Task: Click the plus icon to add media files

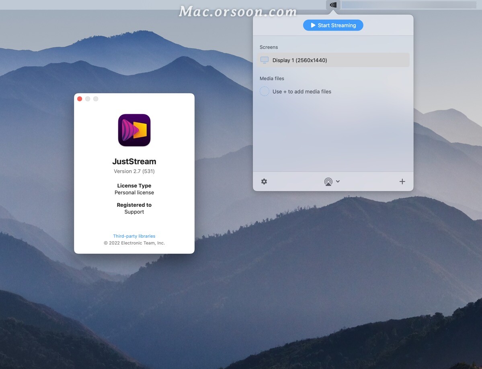Action: [402, 181]
